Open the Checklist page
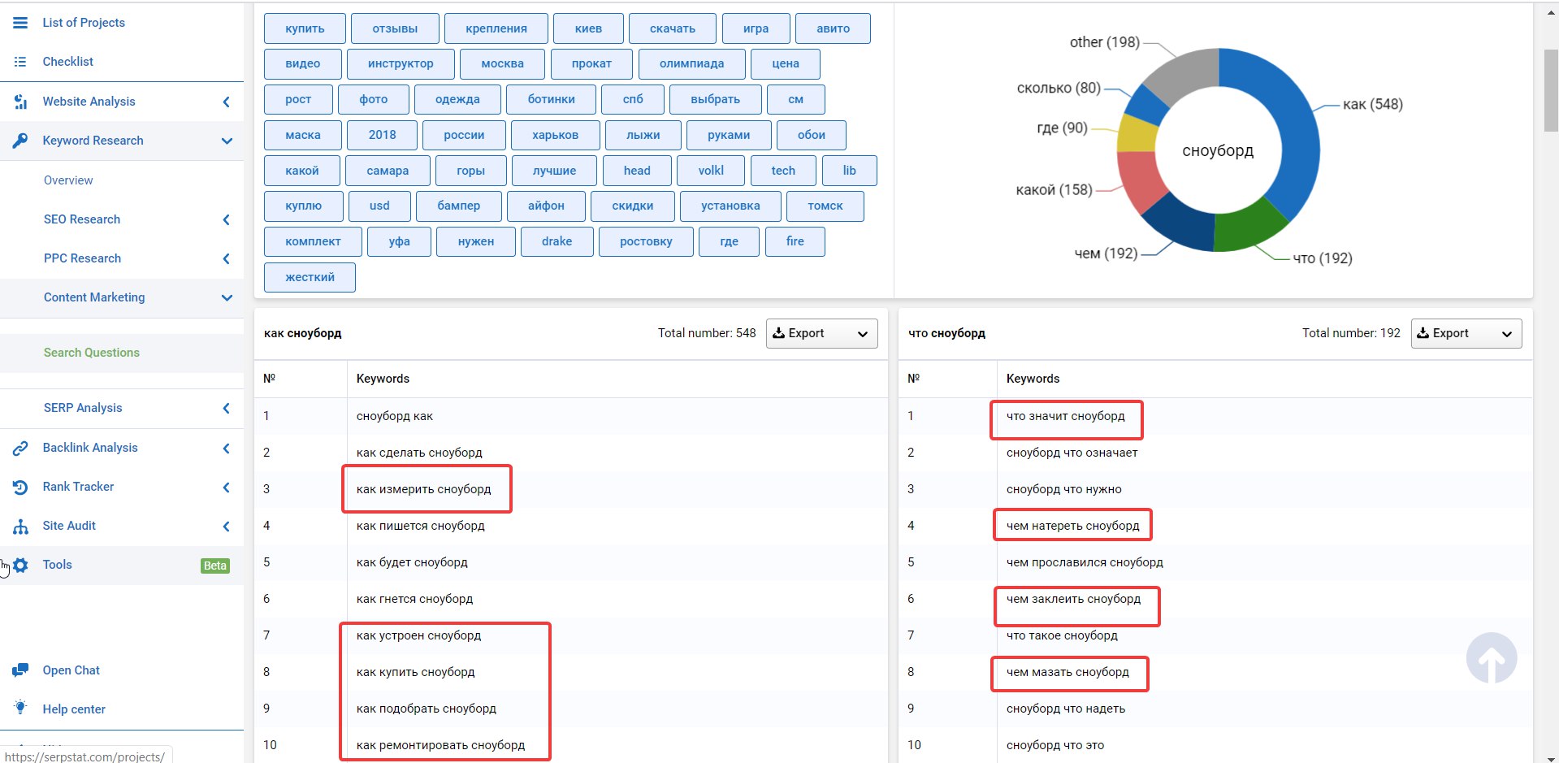 tap(68, 62)
